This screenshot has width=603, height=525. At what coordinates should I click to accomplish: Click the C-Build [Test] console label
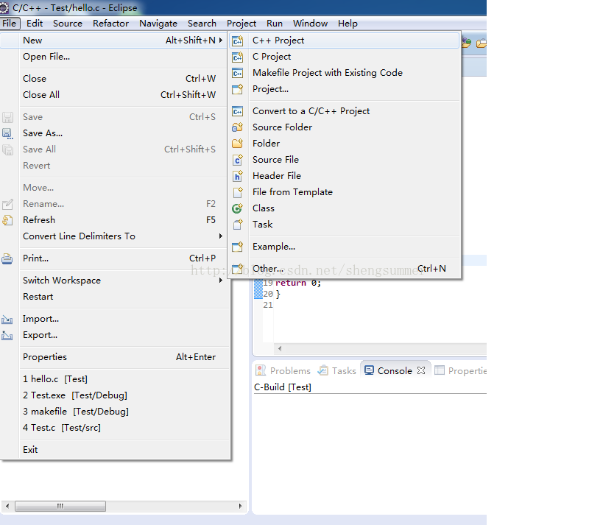click(283, 387)
